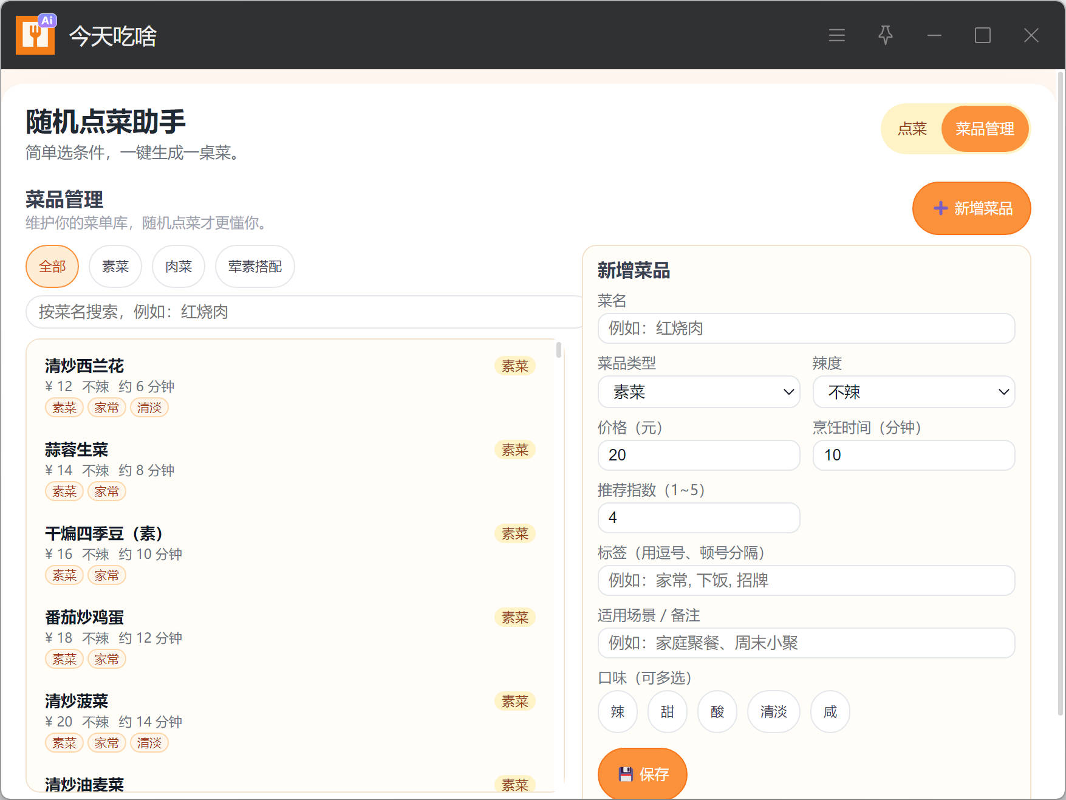
Task: Toggle the 辣 flavor chip
Action: pyautogui.click(x=617, y=711)
